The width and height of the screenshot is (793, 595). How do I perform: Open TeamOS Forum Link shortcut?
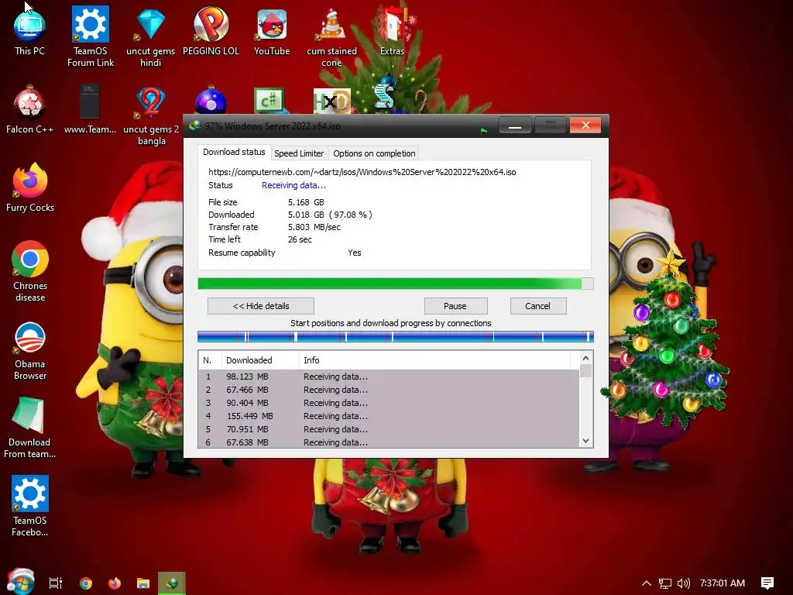coord(91,36)
